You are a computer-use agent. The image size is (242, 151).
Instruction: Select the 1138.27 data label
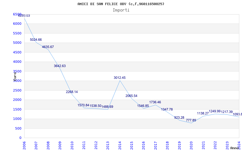point(203,114)
